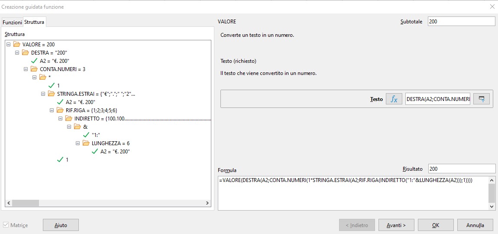Screen dimensions: 498x234
Task: Click the folder icon of LUNGHEZZA node
Action: click(x=86, y=143)
